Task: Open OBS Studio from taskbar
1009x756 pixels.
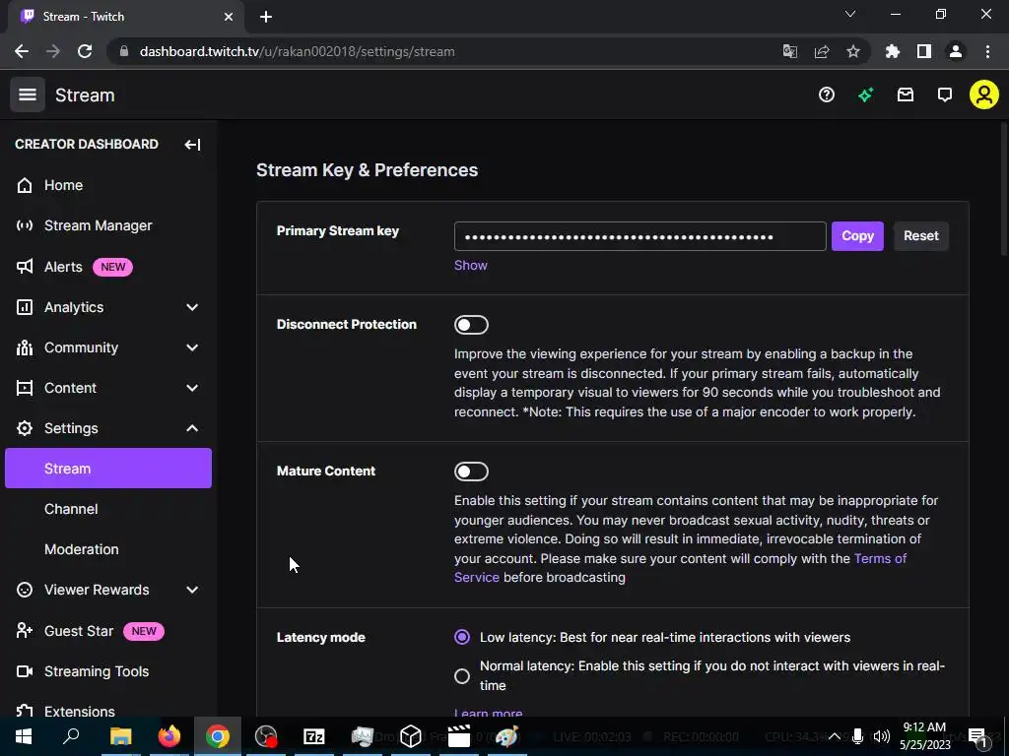Action: tap(266, 736)
